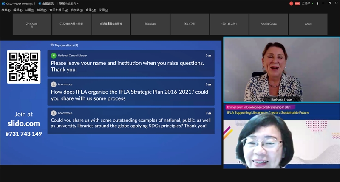Viewport: 340px width, 182px height.
Task: Select ZH Chang participant thumbnail
Action: click(x=32, y=24)
